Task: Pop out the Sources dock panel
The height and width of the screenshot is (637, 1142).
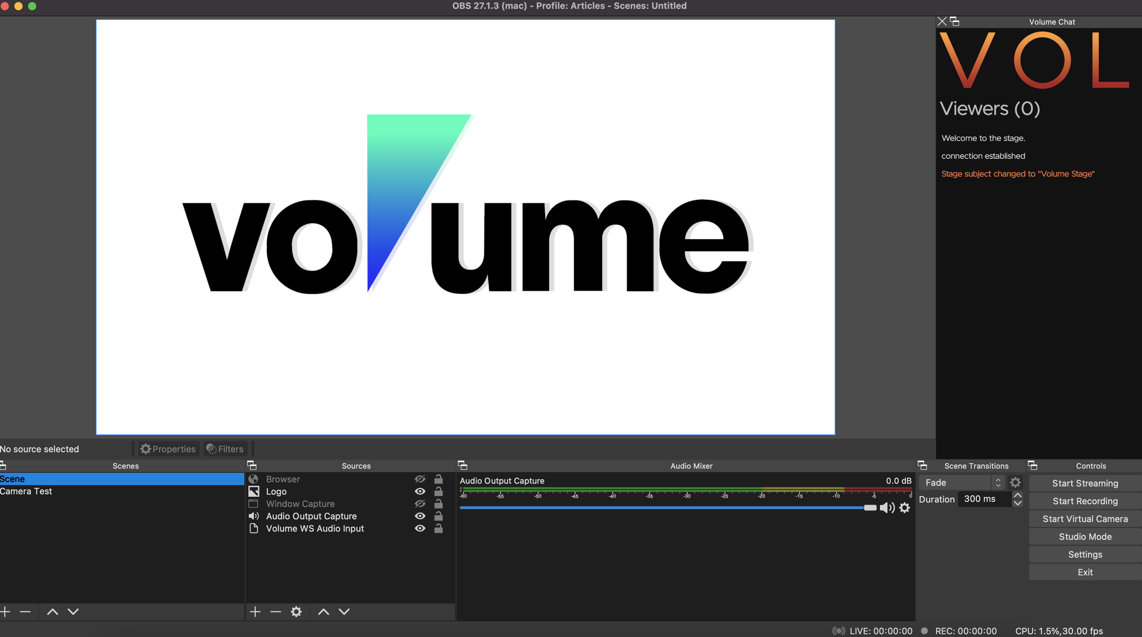Action: 252,466
